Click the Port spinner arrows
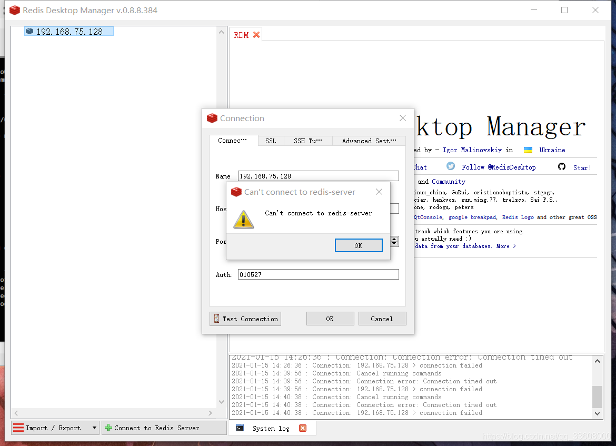This screenshot has width=616, height=446. [394, 241]
